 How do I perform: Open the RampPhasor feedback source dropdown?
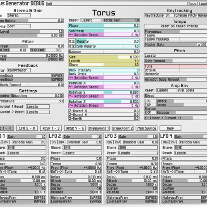click(x=19, y=70)
